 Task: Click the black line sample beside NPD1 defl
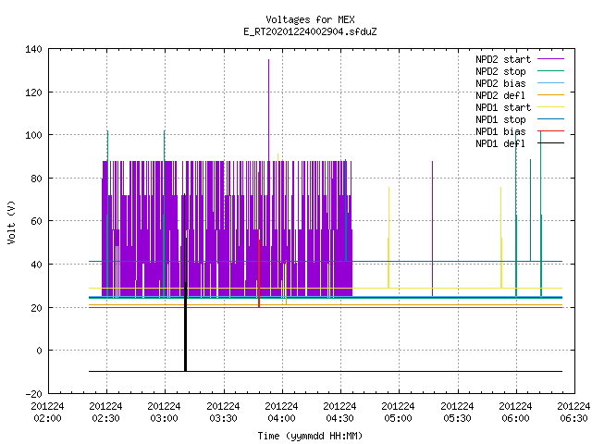click(550, 143)
